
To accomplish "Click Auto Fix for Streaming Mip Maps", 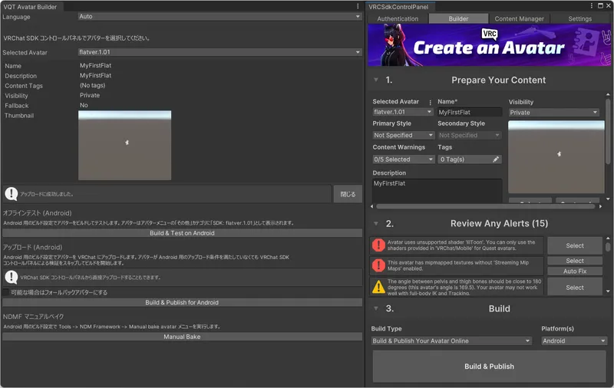I will pyautogui.click(x=574, y=271).
